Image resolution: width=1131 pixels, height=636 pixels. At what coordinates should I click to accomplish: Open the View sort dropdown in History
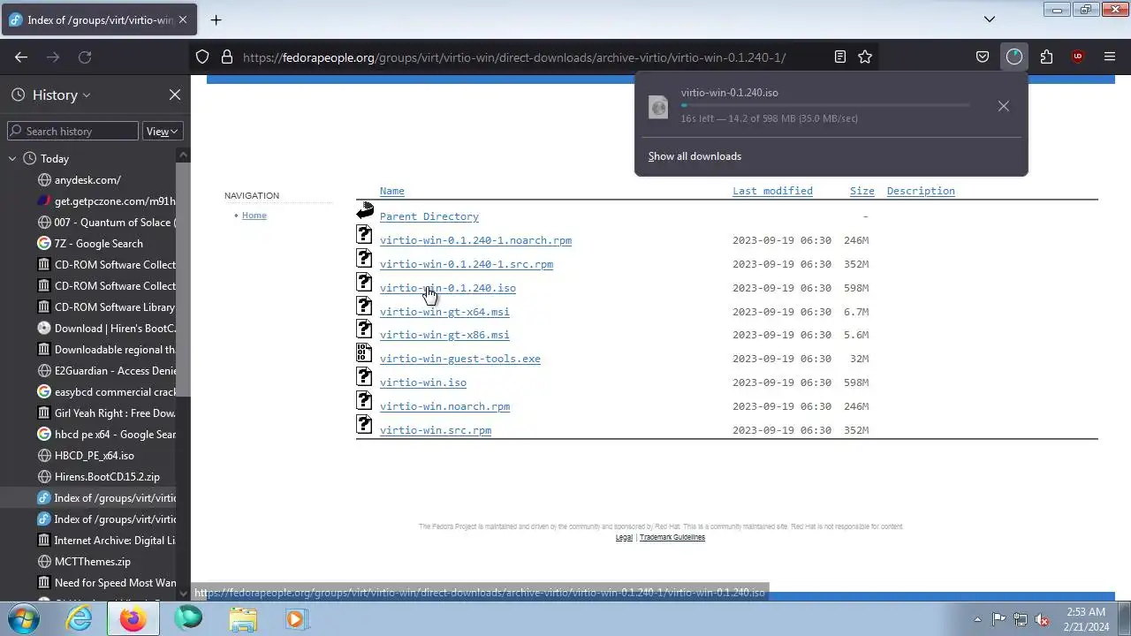[163, 131]
